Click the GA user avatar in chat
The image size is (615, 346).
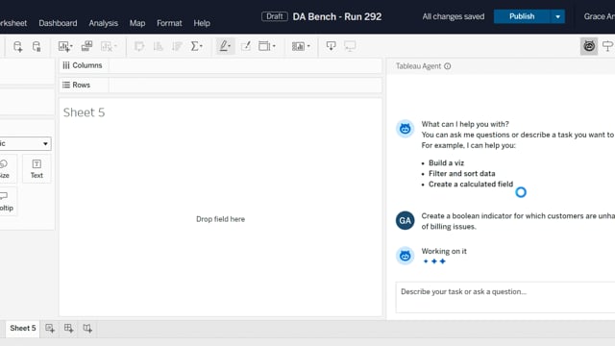point(406,220)
